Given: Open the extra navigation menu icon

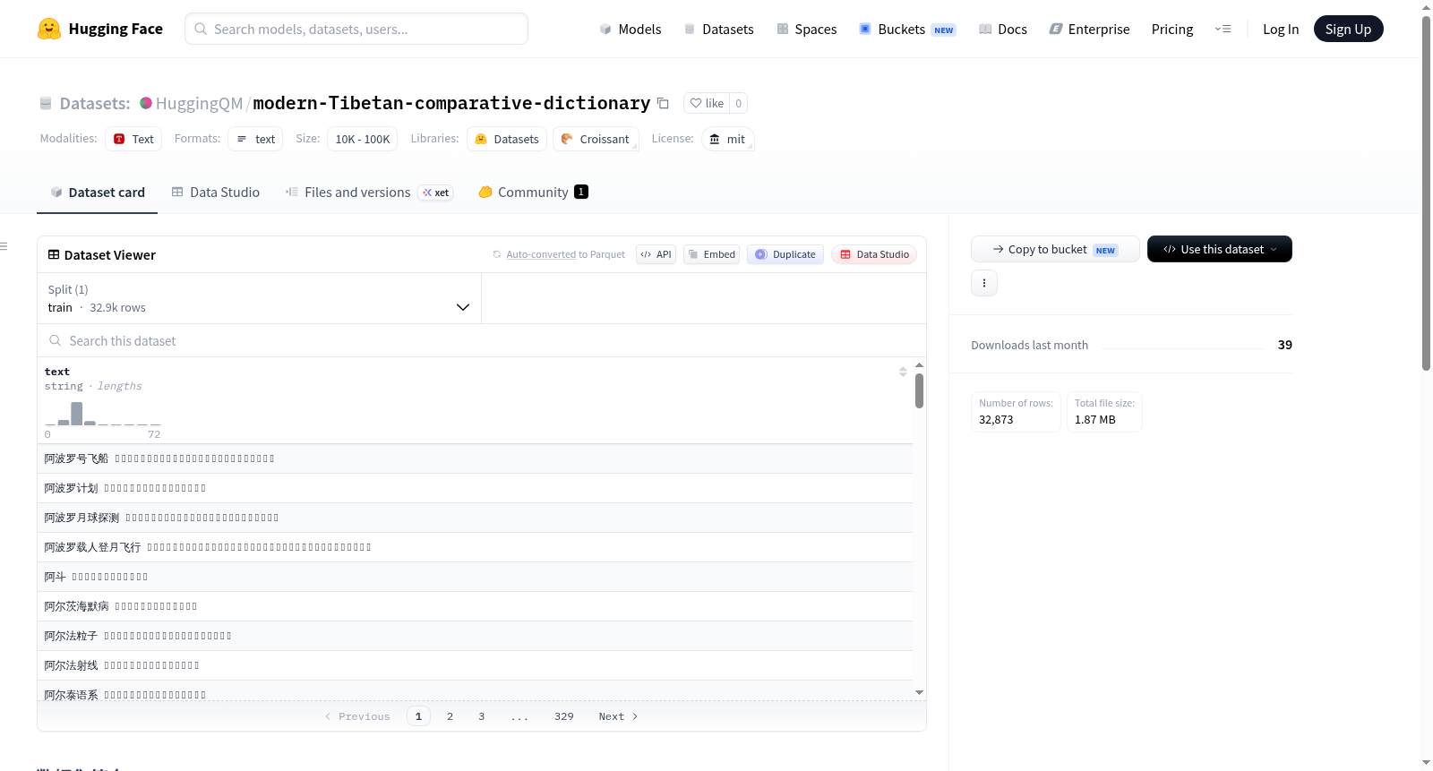Looking at the screenshot, I should [1223, 29].
